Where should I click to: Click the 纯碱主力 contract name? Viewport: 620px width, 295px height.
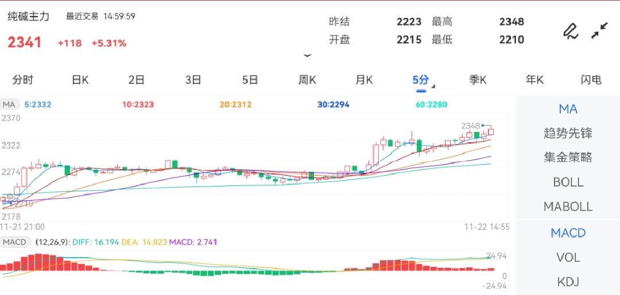[x=29, y=17]
